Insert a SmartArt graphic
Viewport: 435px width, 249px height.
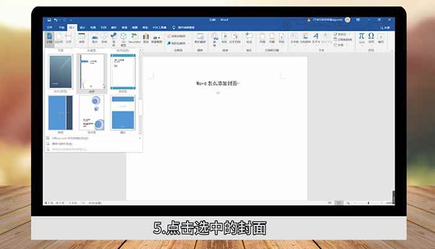tap(135, 39)
